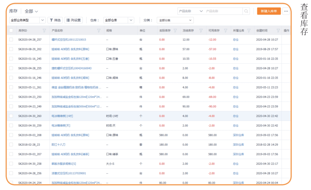Open product 阳江十八刀

click(x=58, y=145)
